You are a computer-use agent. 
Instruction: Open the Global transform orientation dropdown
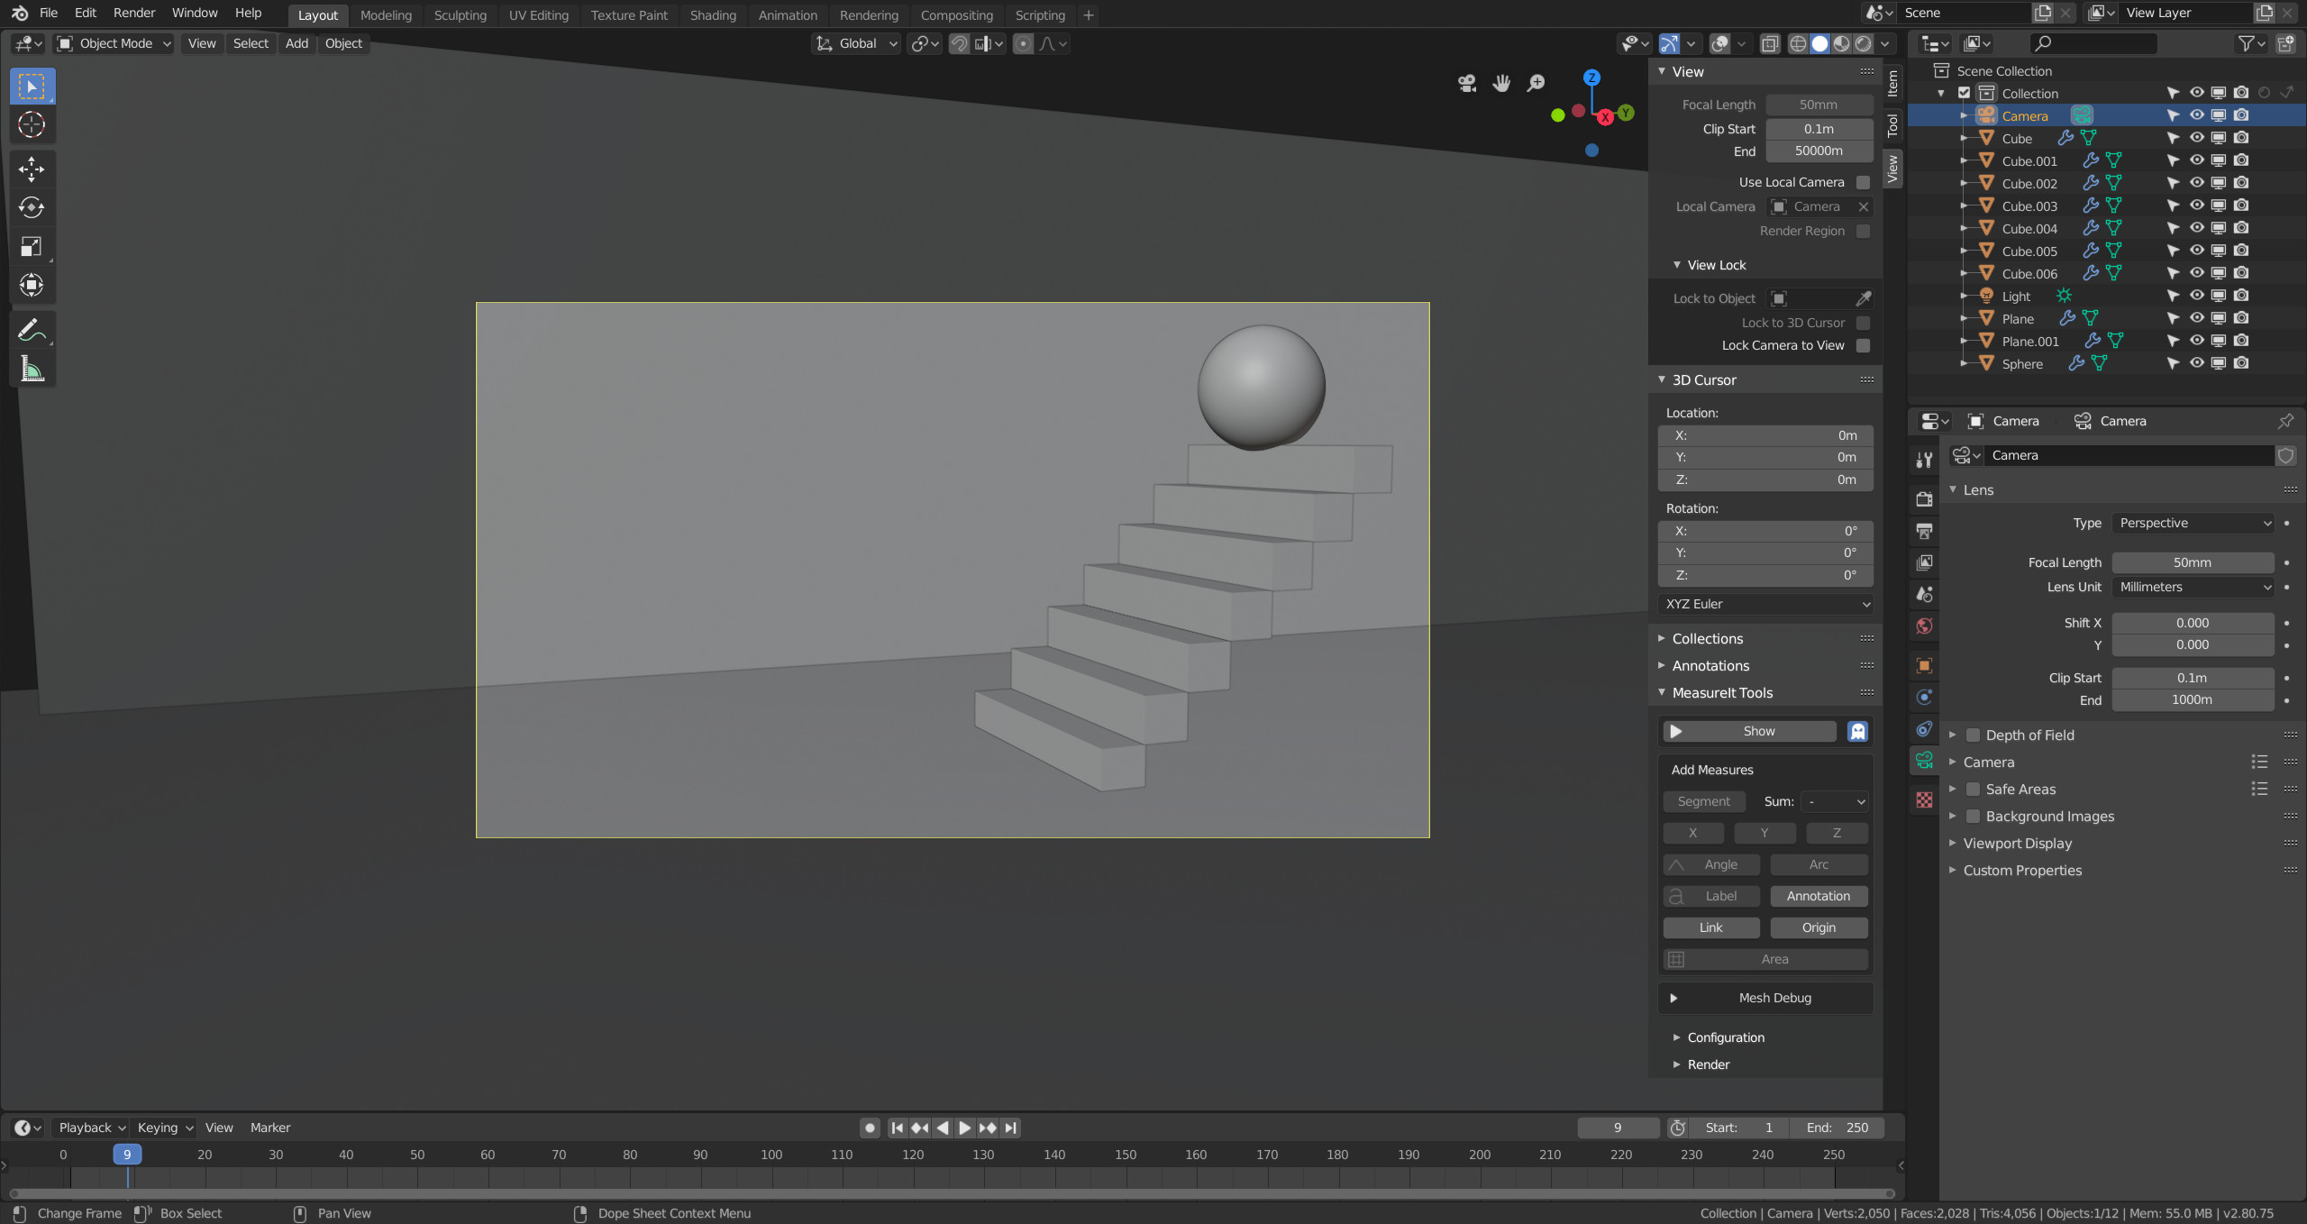[856, 43]
